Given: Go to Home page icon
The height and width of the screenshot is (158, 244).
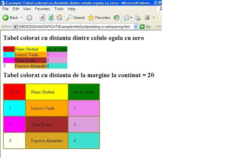Looking at the screenshot, I should pyautogui.click(x=59, y=18).
